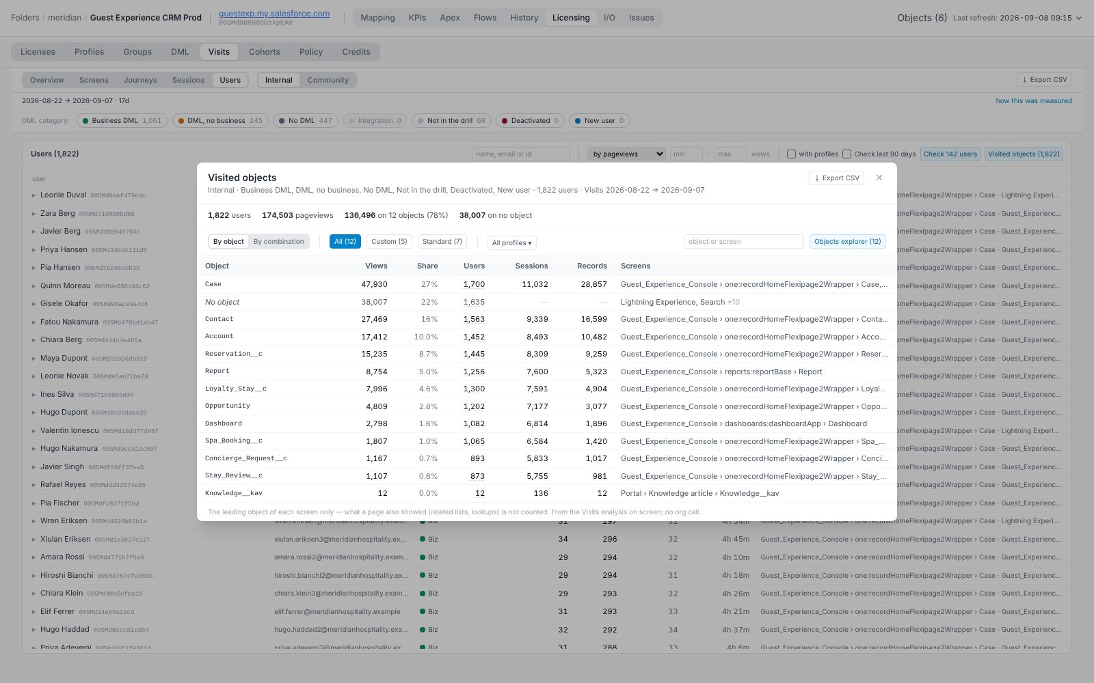Expand Hiroshi Bianchi row details
The image size is (1094, 683).
(x=34, y=576)
